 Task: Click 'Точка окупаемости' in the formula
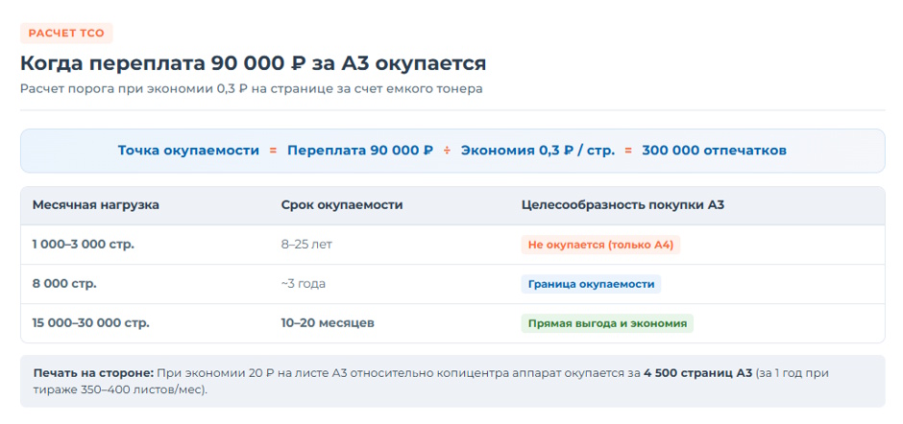[188, 151]
